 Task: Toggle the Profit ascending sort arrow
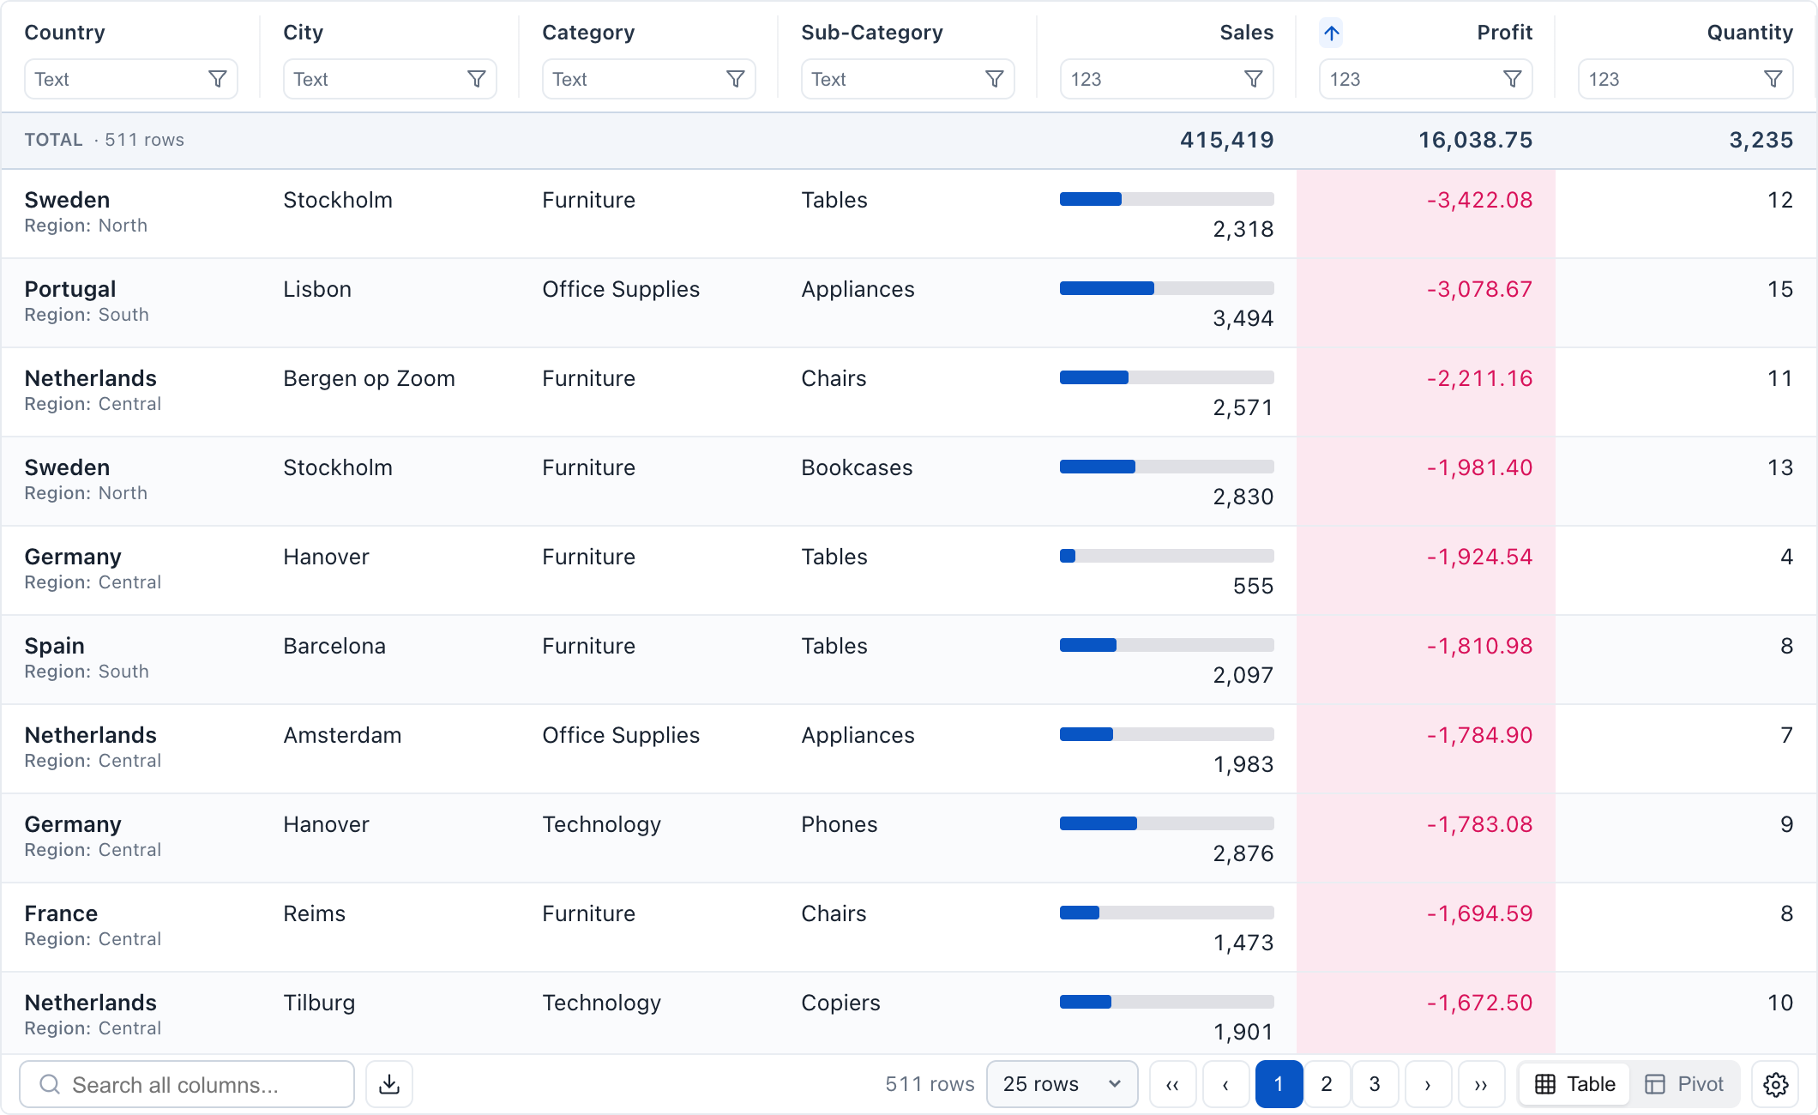click(1331, 33)
